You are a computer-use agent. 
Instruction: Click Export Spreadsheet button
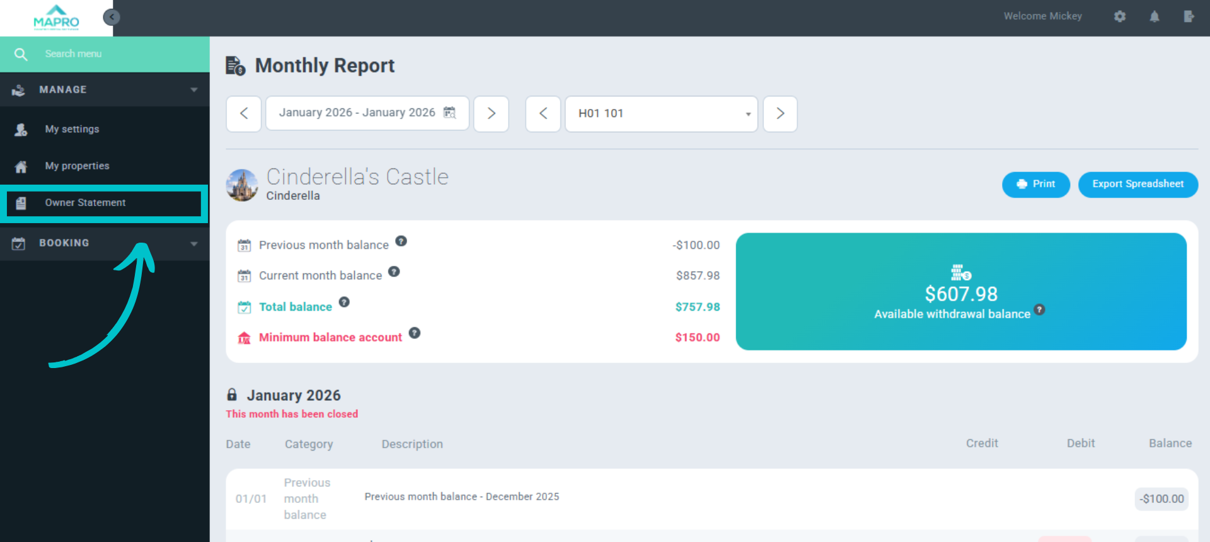[x=1138, y=184]
